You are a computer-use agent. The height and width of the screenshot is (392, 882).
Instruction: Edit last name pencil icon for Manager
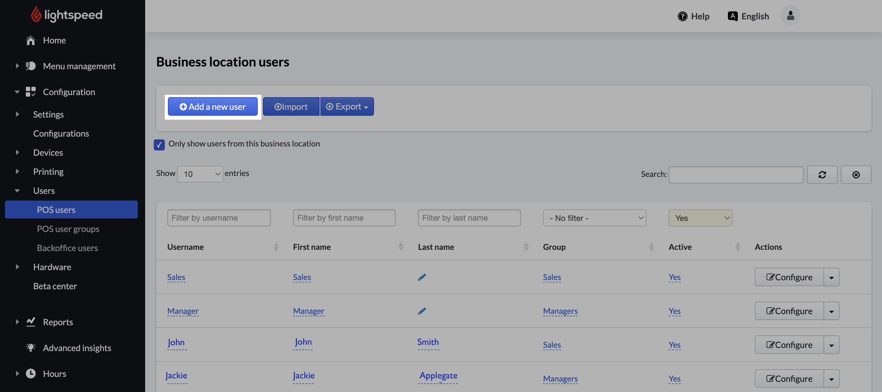pos(422,311)
